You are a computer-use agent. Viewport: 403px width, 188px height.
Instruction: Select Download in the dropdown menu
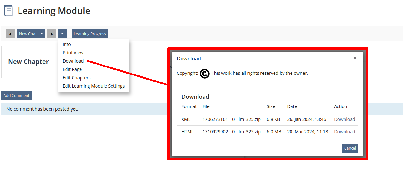coord(73,61)
